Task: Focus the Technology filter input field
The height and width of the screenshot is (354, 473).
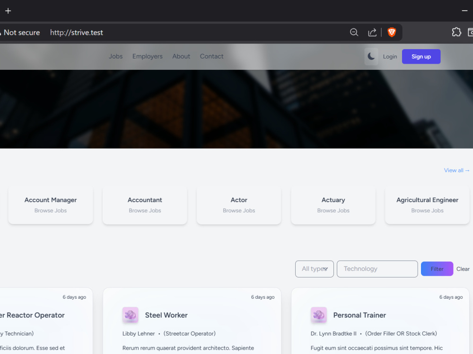Action: tap(377, 269)
